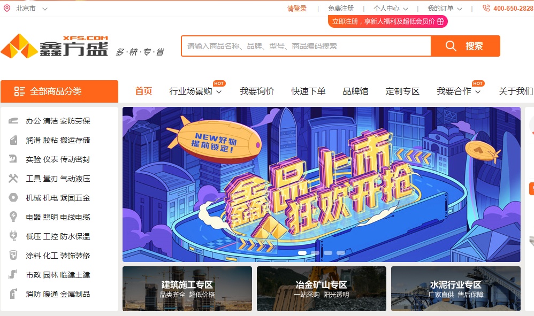Click the location pin icon beside 北京市
534x316 pixels.
click(7, 8)
